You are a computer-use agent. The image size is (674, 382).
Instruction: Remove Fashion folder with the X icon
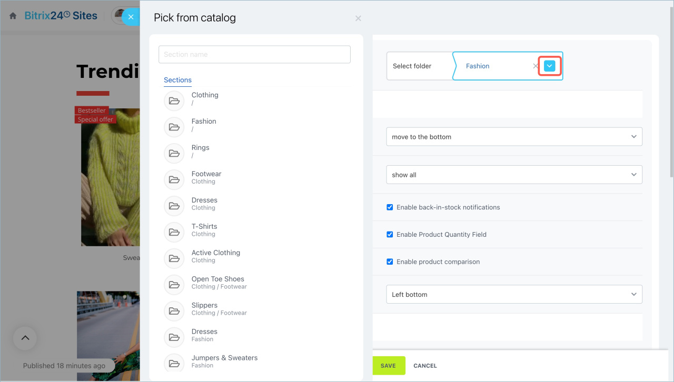pos(536,66)
